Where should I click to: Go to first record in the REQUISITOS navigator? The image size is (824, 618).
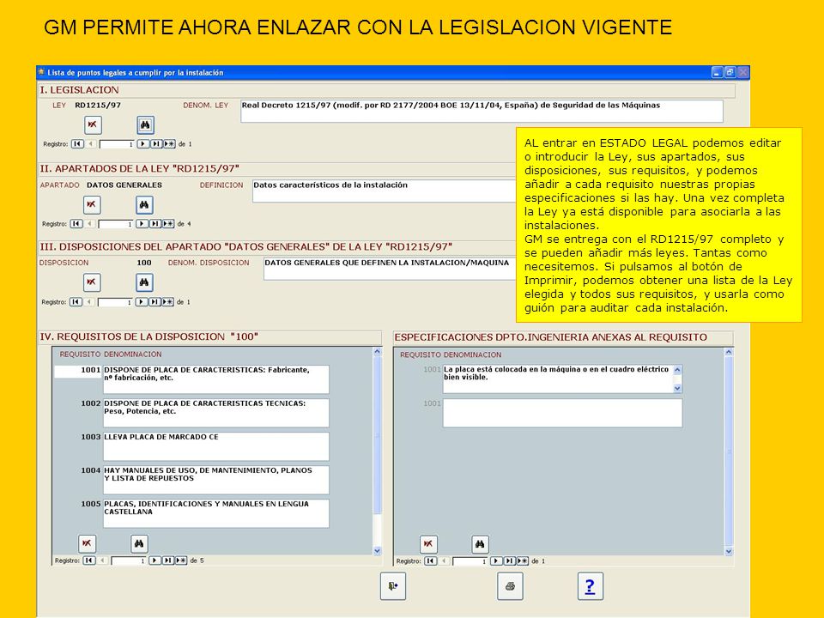88,560
